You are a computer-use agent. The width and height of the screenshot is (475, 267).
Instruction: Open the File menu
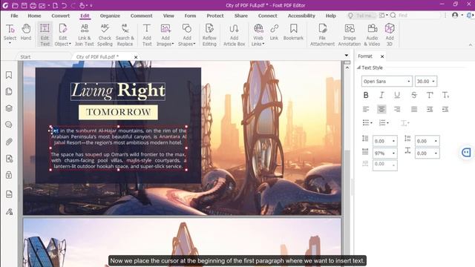14,16
